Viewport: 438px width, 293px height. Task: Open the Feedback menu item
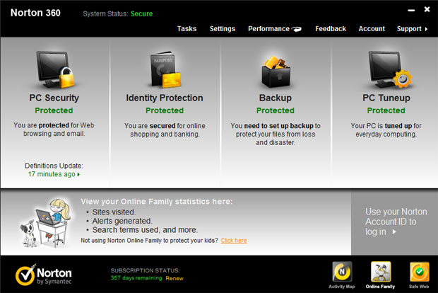pos(331,29)
